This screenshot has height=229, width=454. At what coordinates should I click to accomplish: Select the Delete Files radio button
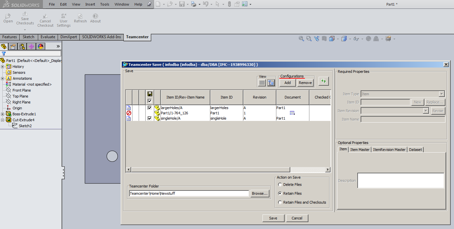point(280,185)
